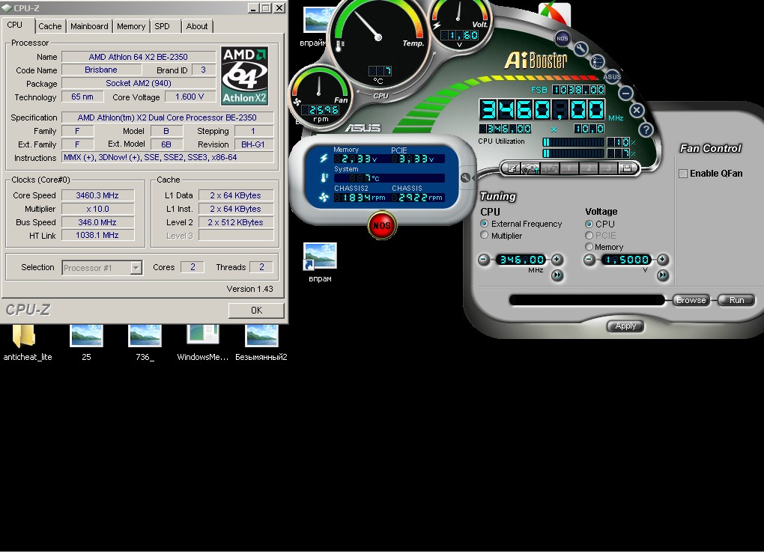Viewport: 764px width, 553px height.
Task: Click the fast-forward button under frequency
Action: [557, 275]
